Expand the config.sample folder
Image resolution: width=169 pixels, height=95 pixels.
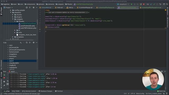[11, 10]
